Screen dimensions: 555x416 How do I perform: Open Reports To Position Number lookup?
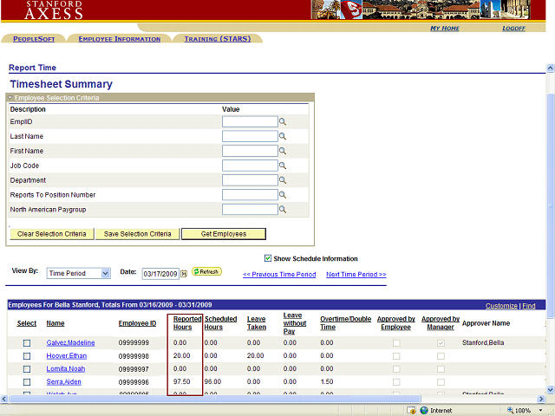coord(283,196)
